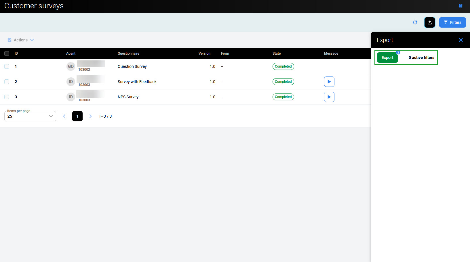Play message for Survey with Feedback row
The width and height of the screenshot is (470, 262).
point(329,82)
